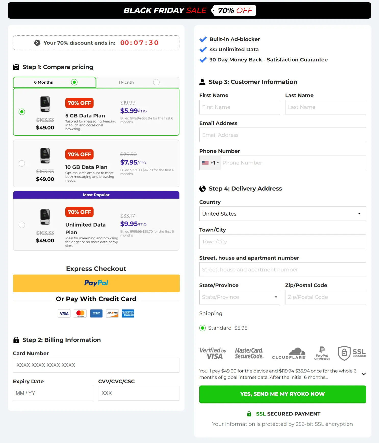Click the discount badge icon beside countdown
This screenshot has width=379, height=443.
[37, 43]
